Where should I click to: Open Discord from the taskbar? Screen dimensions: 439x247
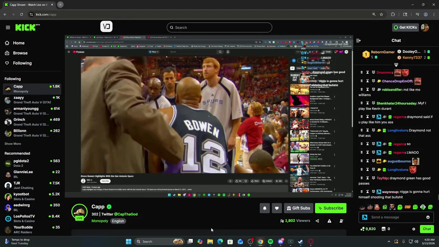pyautogui.click(x=281, y=242)
